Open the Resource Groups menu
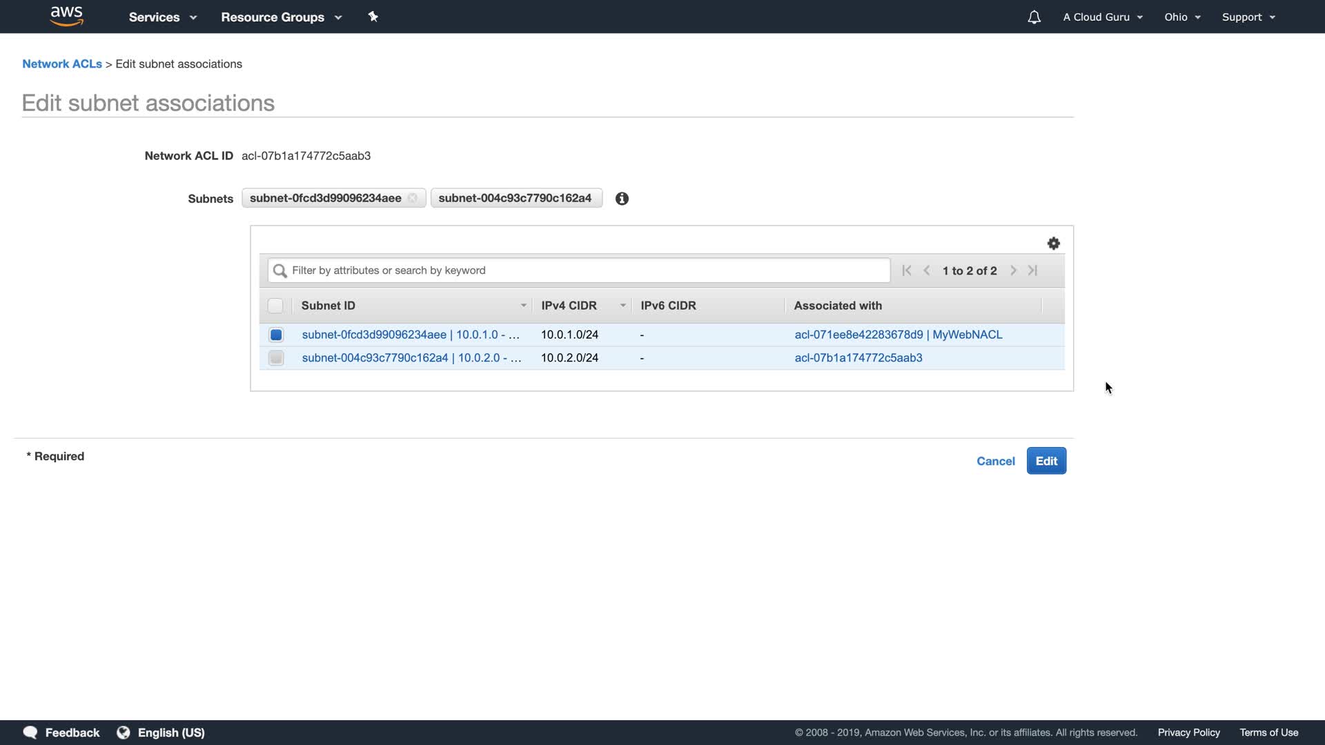Viewport: 1325px width, 745px height. pyautogui.click(x=281, y=17)
